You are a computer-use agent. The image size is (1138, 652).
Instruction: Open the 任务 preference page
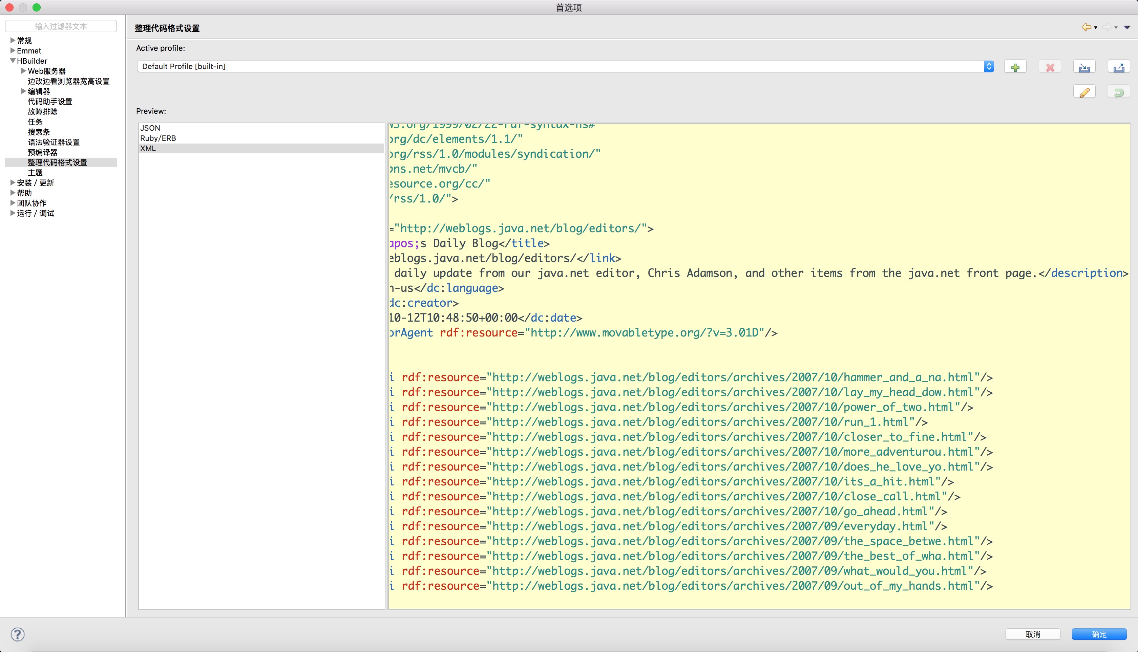(35, 122)
